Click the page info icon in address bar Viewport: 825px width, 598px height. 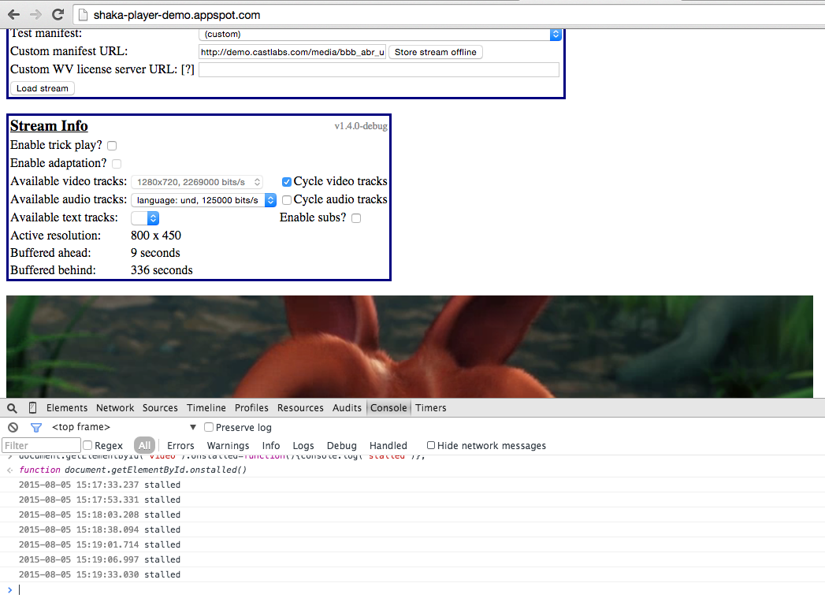pyautogui.click(x=83, y=15)
